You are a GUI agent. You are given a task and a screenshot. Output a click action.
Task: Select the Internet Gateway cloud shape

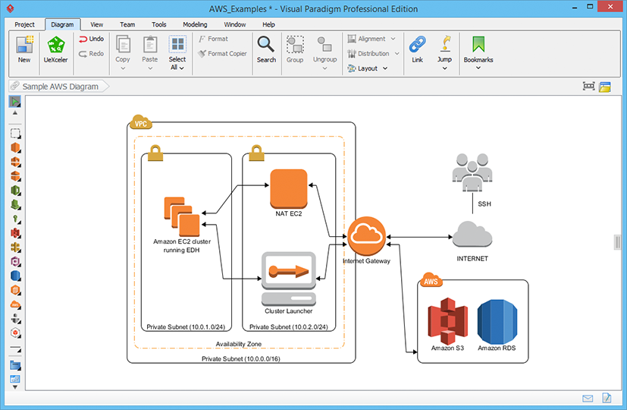[366, 236]
